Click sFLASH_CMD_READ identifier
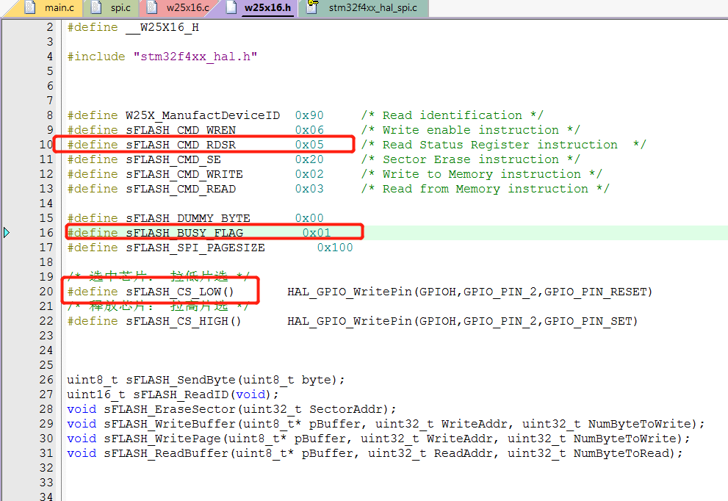728x501 pixels. [x=181, y=189]
